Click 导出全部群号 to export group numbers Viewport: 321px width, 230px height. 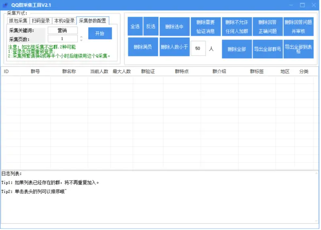point(268,49)
